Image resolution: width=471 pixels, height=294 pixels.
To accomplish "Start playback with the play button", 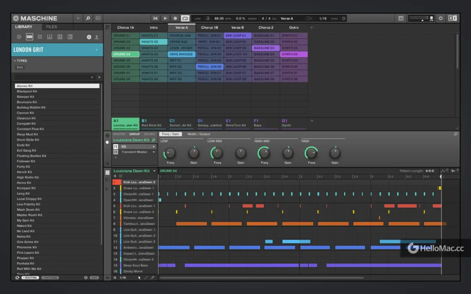I will (x=165, y=18).
